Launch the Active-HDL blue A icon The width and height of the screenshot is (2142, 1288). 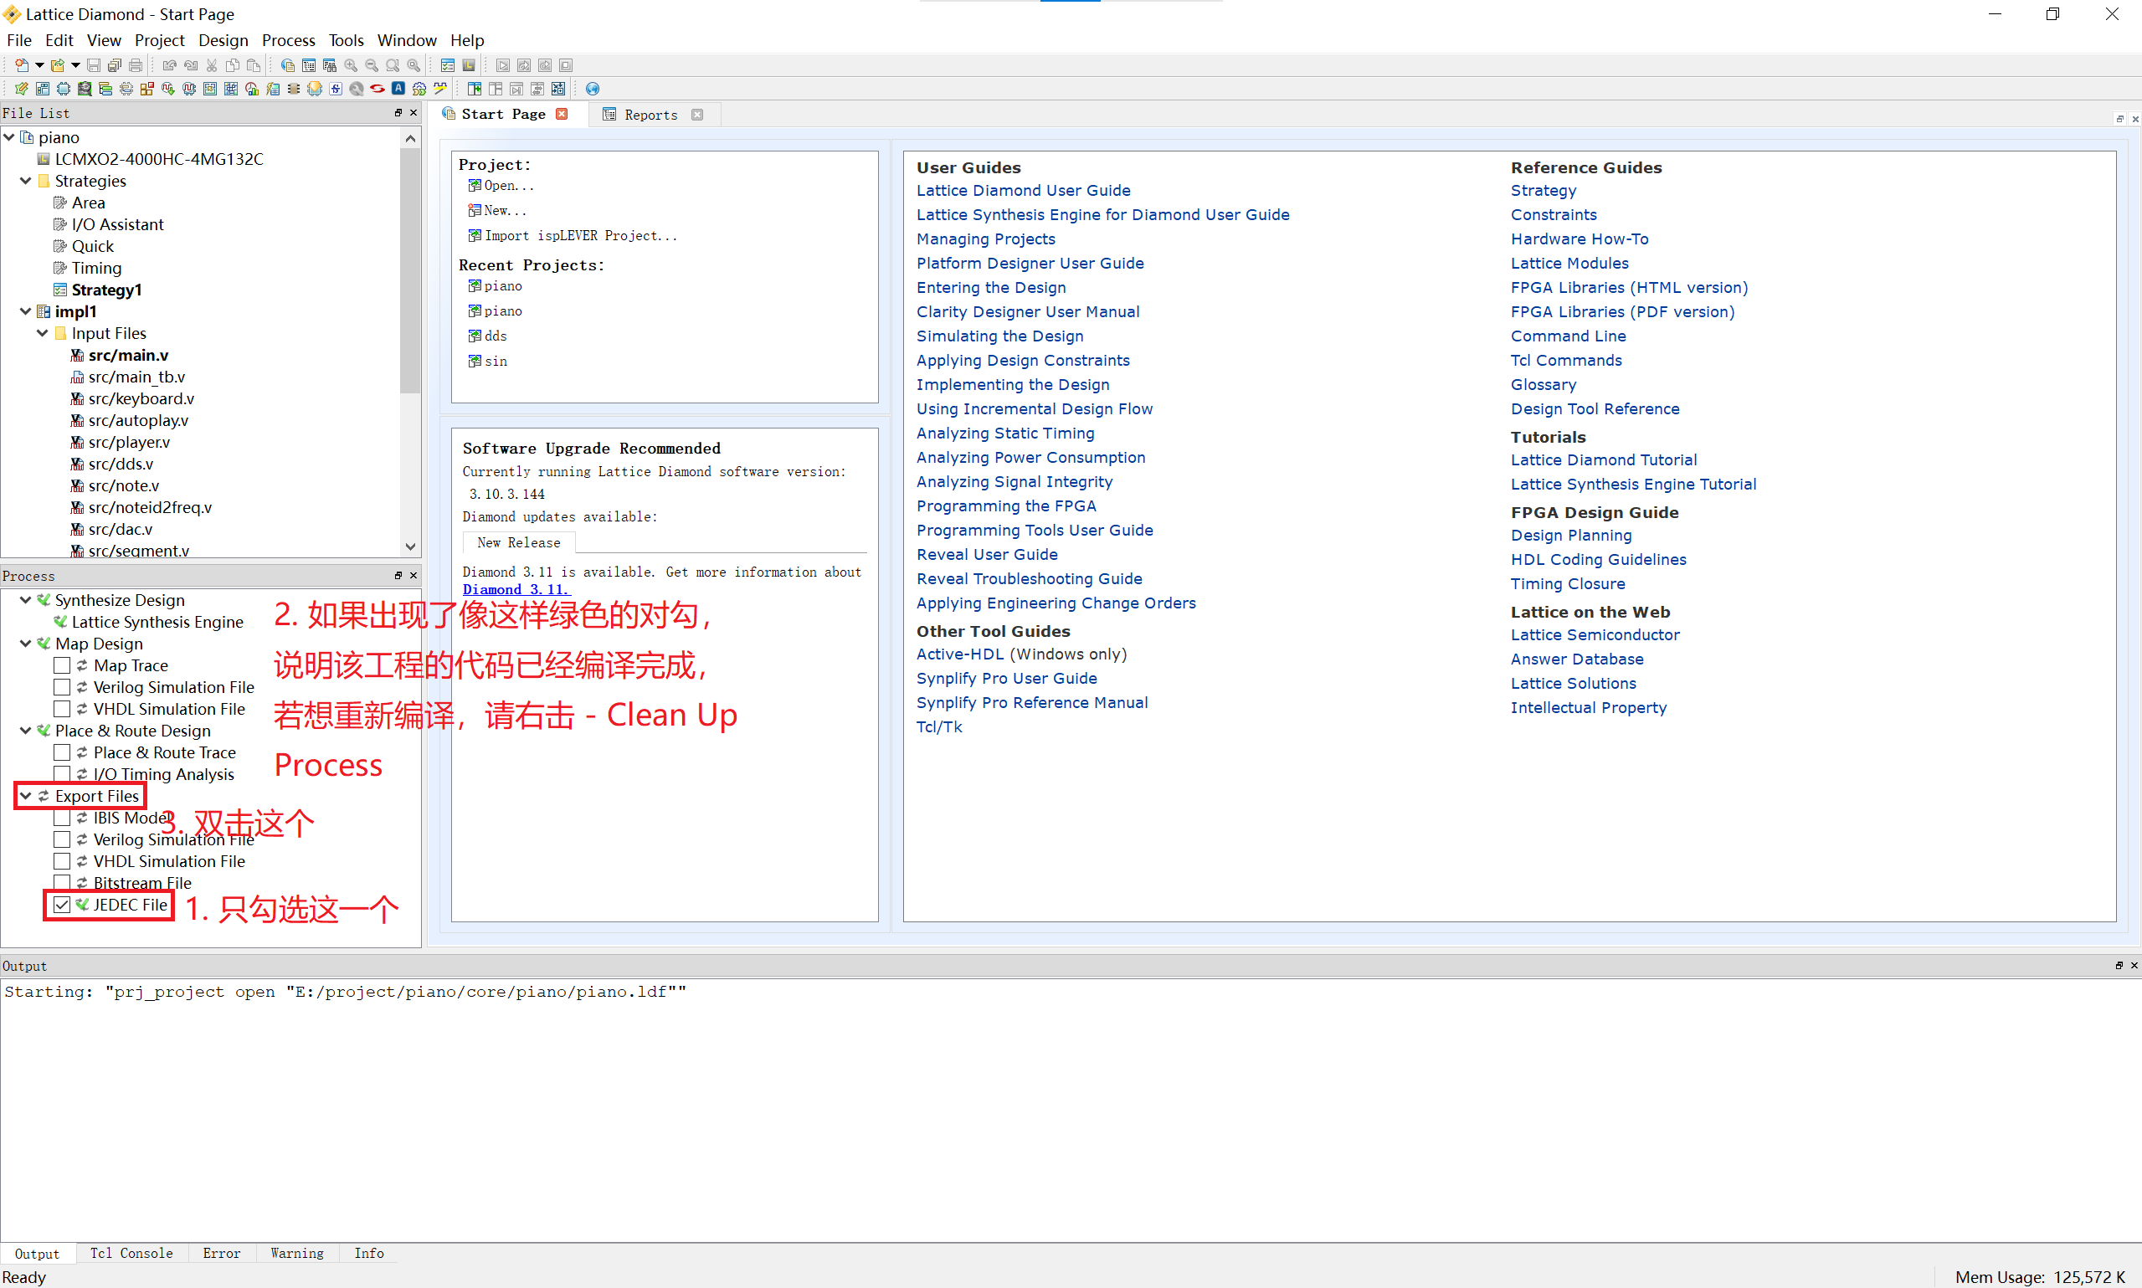[x=398, y=89]
